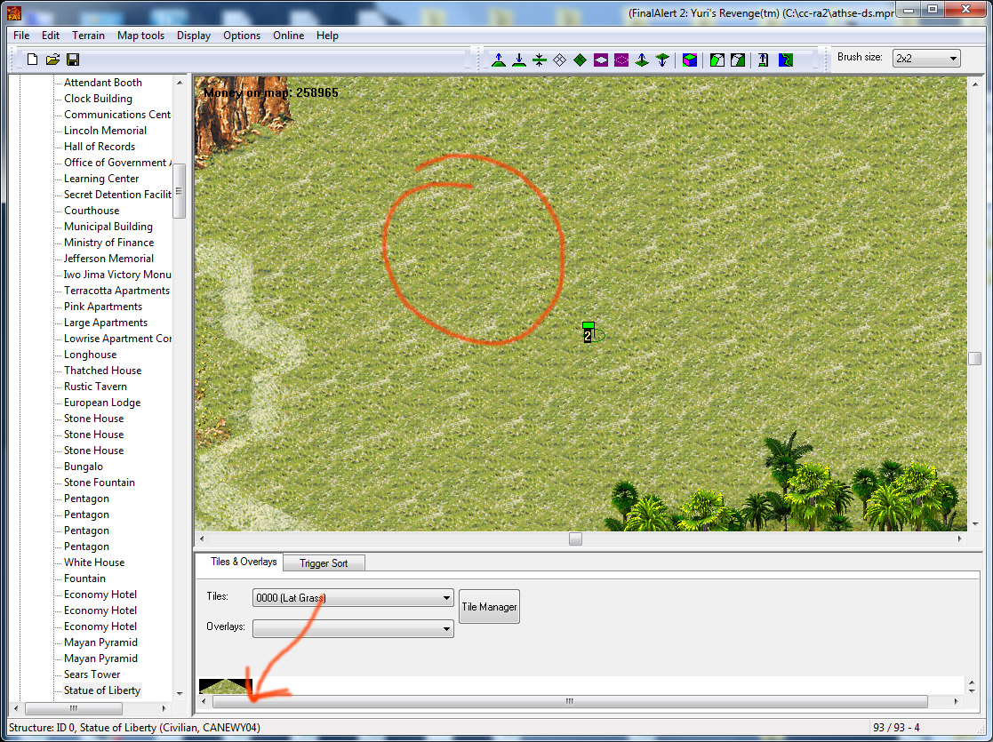Open the Brush size dropdown
The image size is (993, 742).
tap(925, 59)
